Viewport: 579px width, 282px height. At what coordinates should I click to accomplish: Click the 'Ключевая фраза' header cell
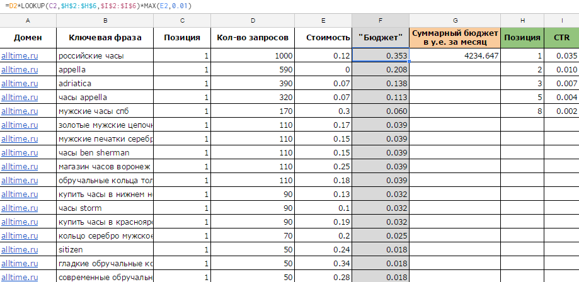click(105, 38)
